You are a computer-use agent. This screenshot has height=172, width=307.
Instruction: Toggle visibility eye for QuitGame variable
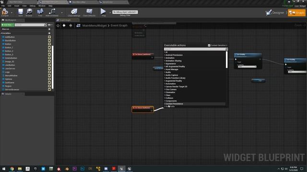tap(49, 83)
